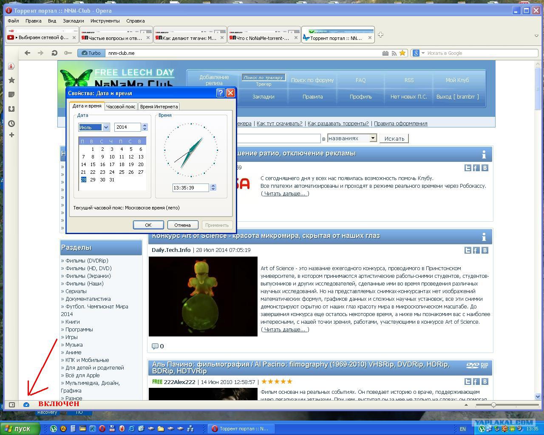Select day 31 in the calendar
This screenshot has width=544, height=435.
(x=112, y=180)
